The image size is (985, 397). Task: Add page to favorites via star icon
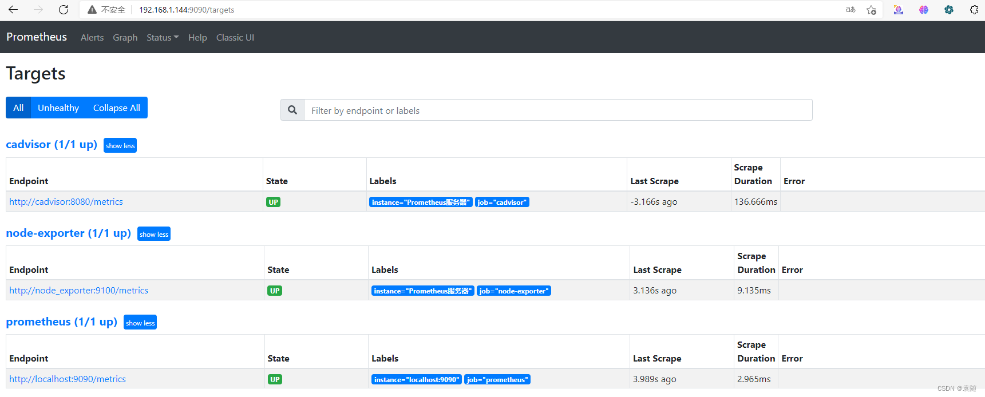pyautogui.click(x=871, y=10)
